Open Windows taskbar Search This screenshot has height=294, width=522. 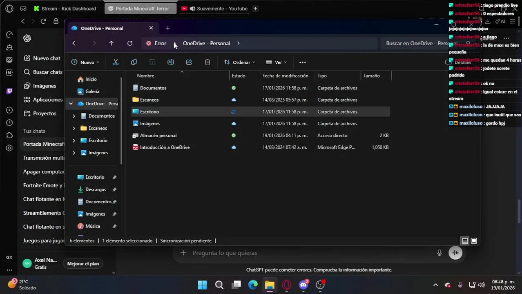coord(219,285)
